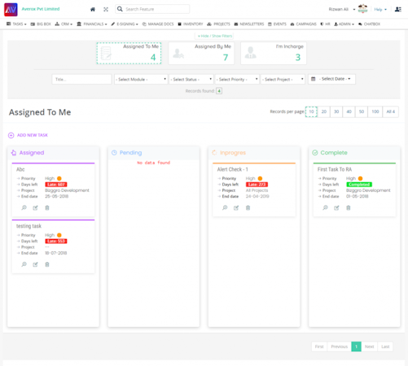This screenshot has height=366, width=408.
Task: Open the Admin menu
Action: (x=344, y=24)
